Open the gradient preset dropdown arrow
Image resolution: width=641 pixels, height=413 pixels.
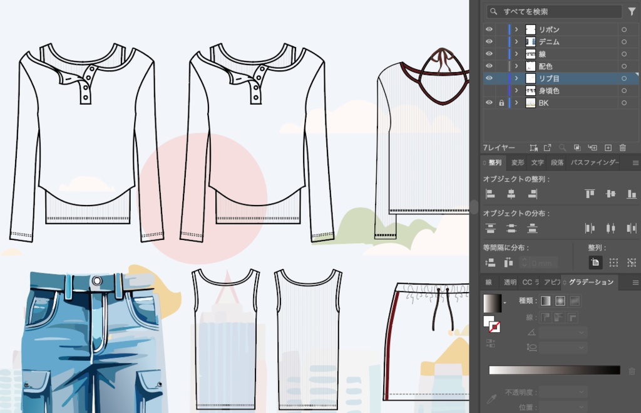click(x=505, y=303)
